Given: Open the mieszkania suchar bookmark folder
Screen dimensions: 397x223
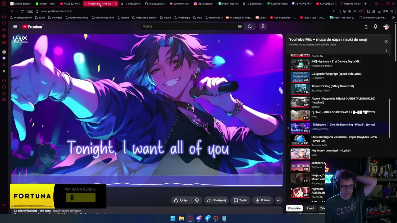Looking at the screenshot, I should [x=144, y=18].
